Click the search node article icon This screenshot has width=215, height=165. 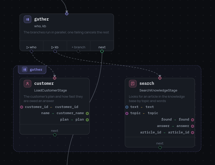133,84
